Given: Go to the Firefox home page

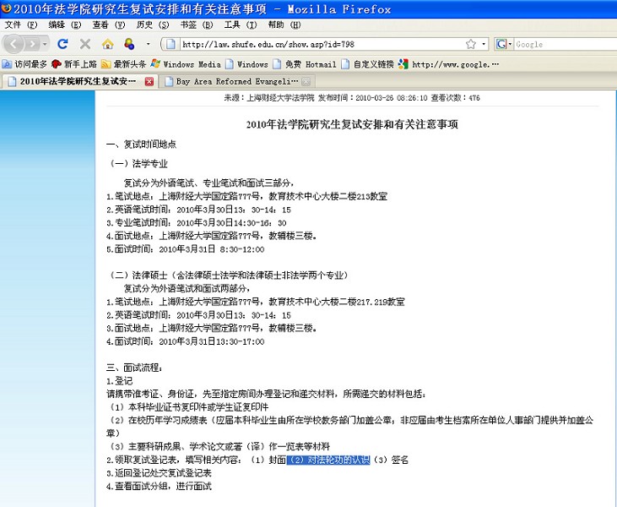Looking at the screenshot, I should (x=107, y=44).
